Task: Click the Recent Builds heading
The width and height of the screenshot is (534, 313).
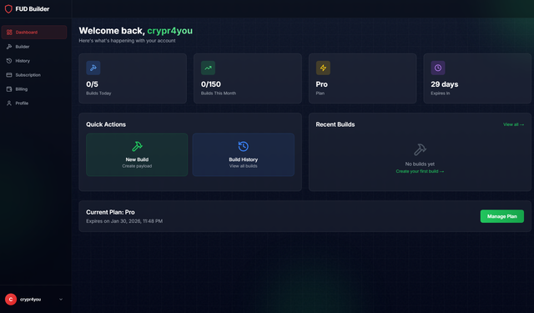Action: [335, 124]
